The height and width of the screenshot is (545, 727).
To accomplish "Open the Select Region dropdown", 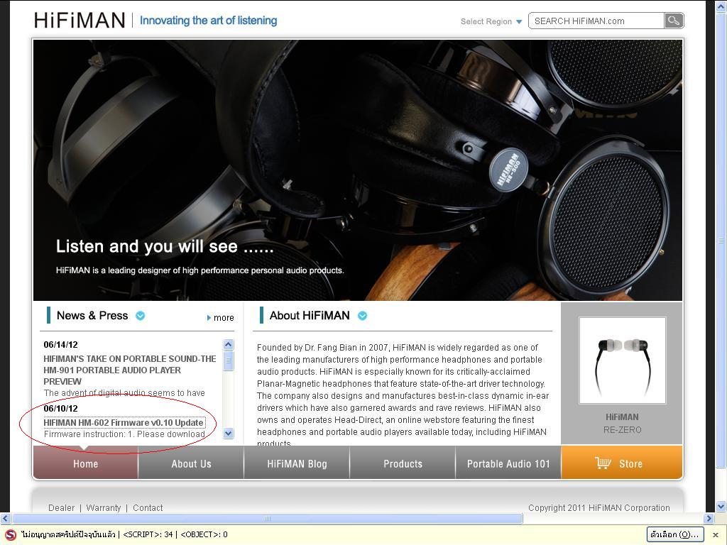I will pos(491,21).
